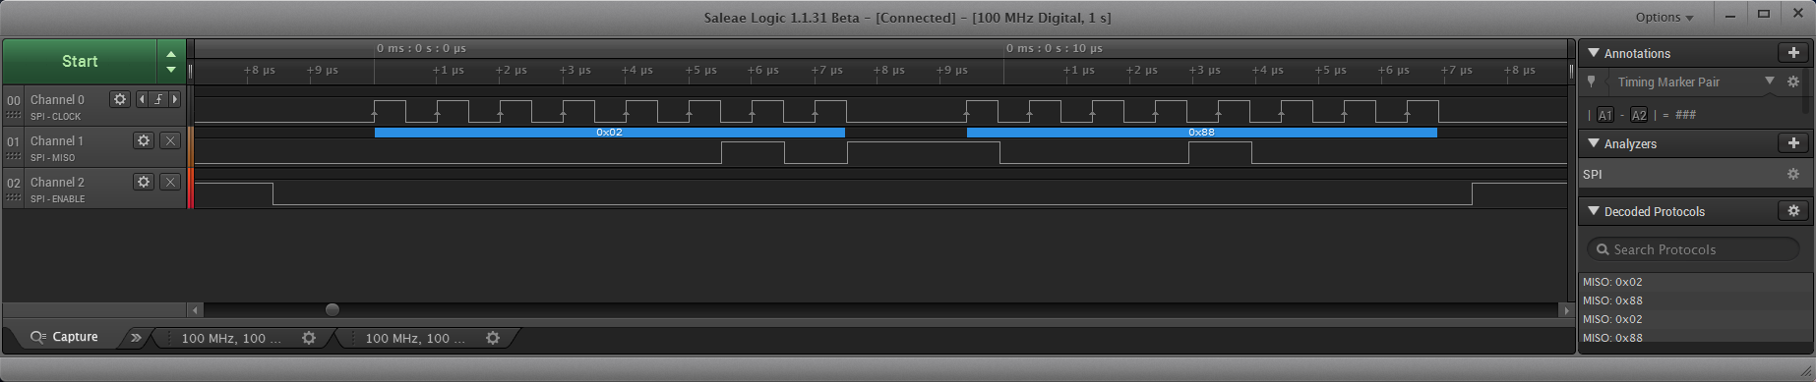The height and width of the screenshot is (382, 1816).
Task: Click the marker pin icon
Action: [1592, 82]
